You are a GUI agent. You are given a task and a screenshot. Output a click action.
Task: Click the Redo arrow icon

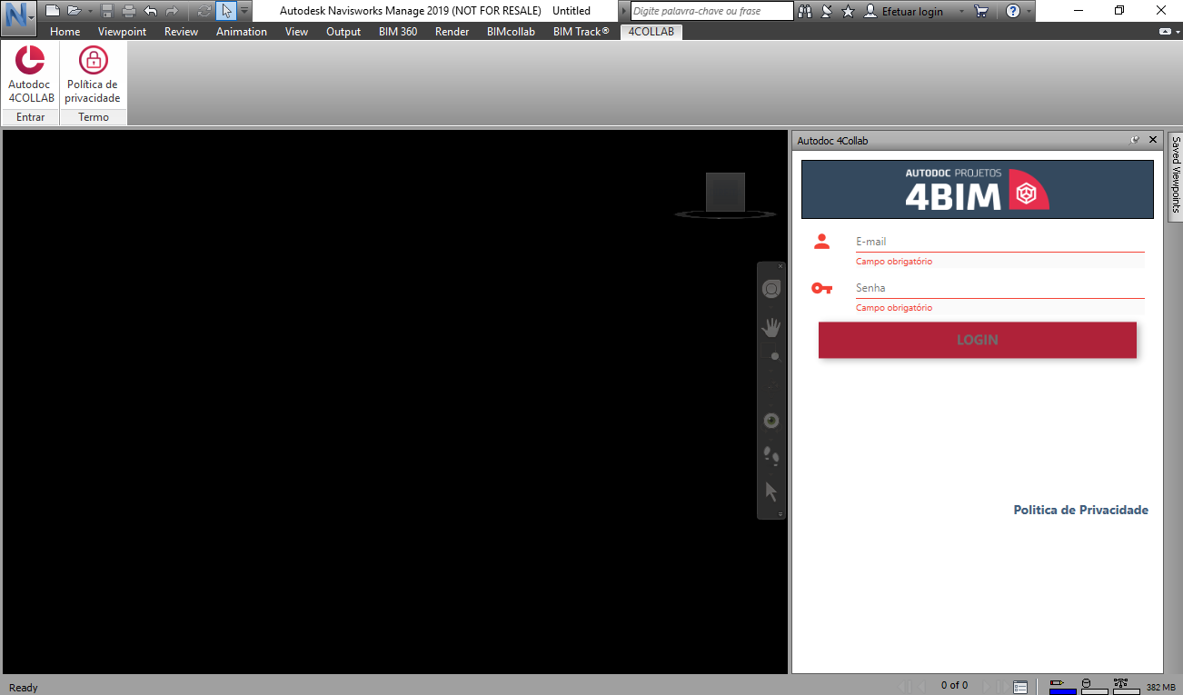(172, 11)
